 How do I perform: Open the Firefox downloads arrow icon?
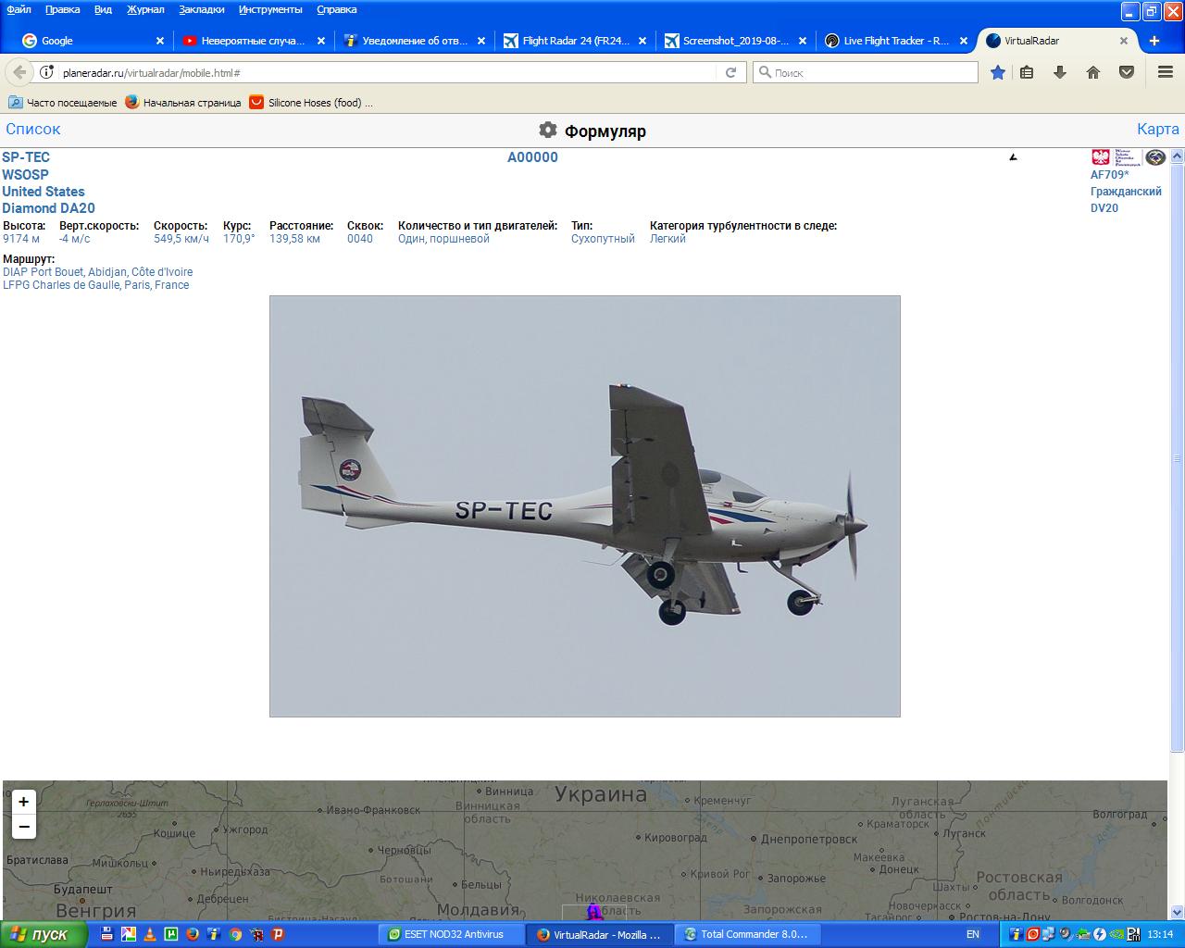click(x=1060, y=72)
